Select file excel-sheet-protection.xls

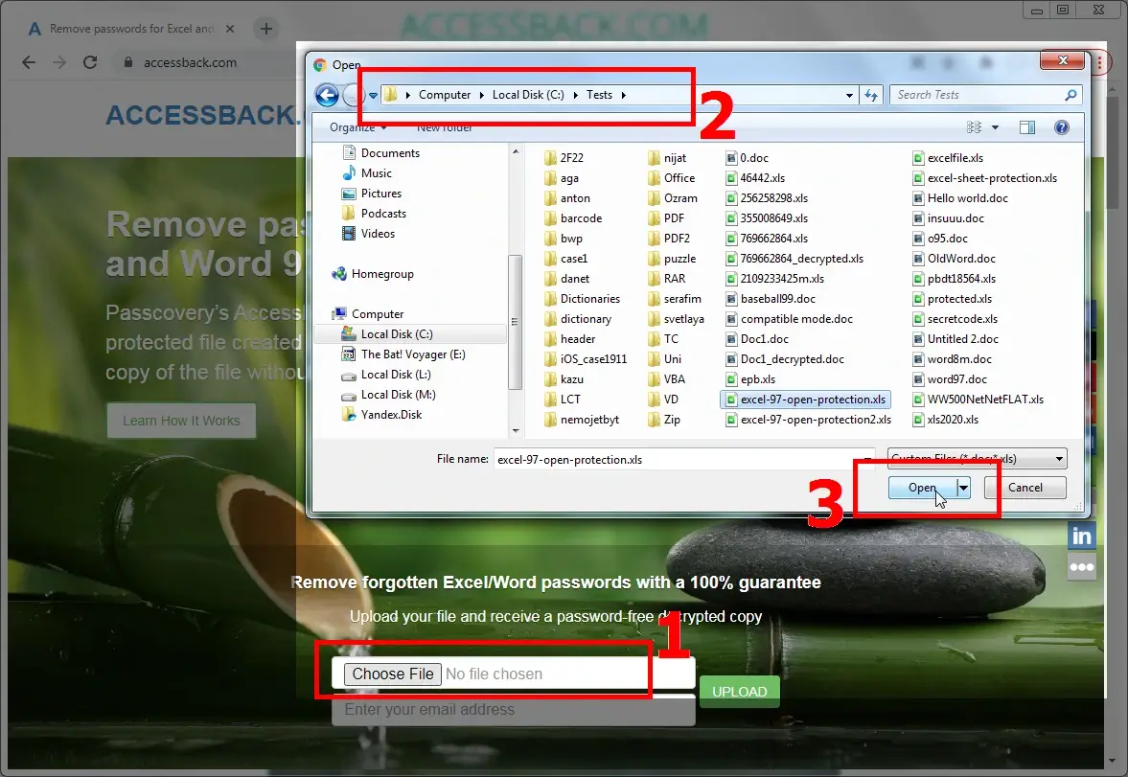pyautogui.click(x=985, y=177)
